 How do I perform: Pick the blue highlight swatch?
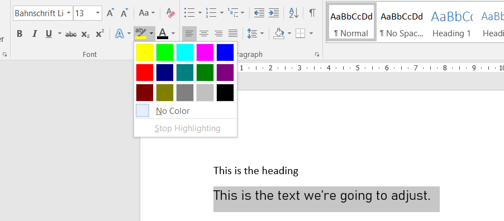(225, 52)
